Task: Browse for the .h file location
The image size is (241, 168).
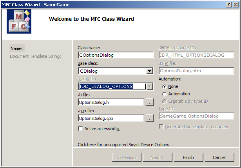Action: tap(149, 102)
